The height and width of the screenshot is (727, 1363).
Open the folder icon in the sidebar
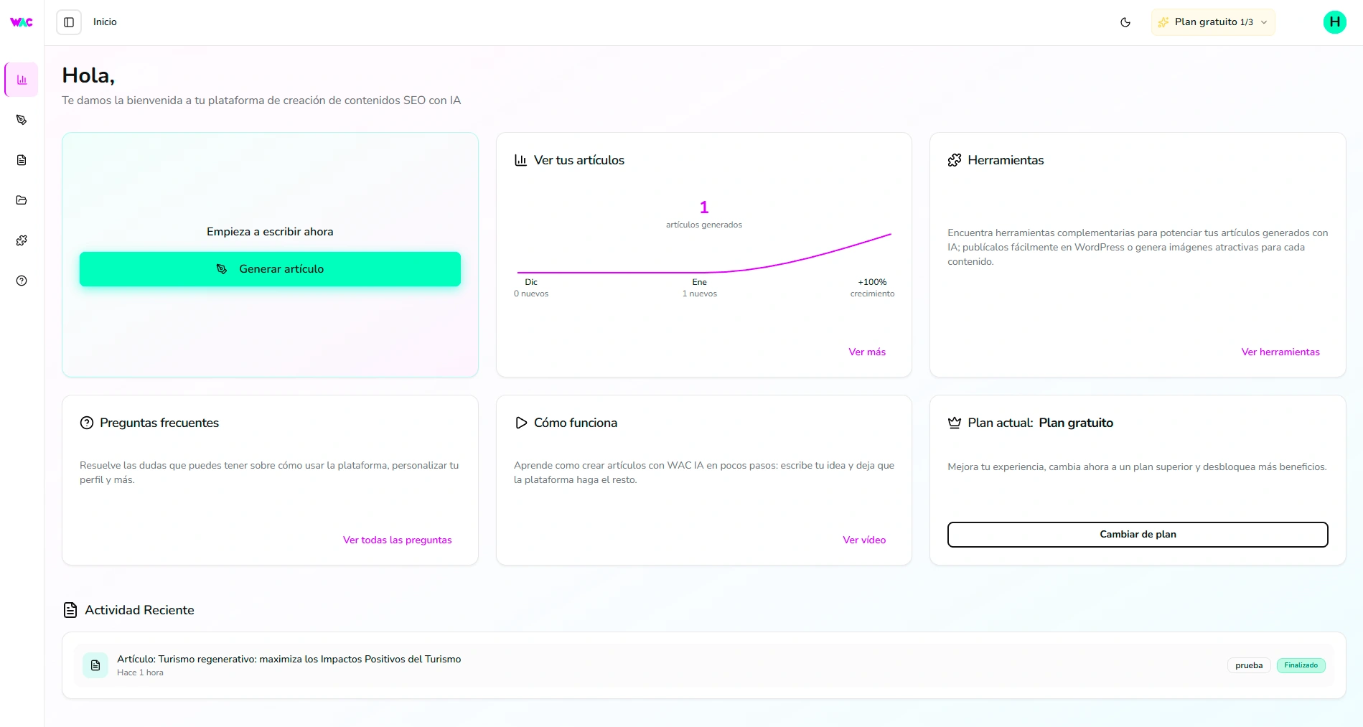point(22,200)
